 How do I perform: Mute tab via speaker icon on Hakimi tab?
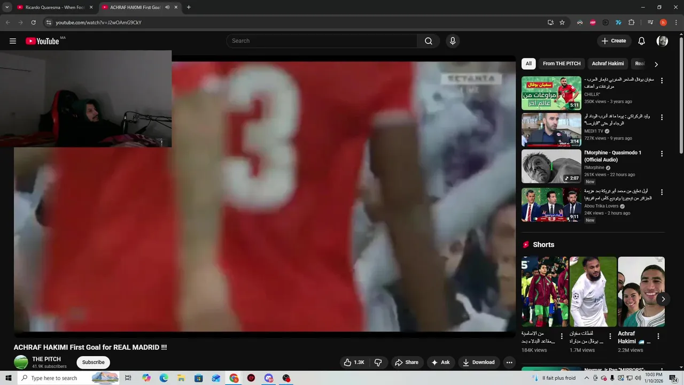[167, 7]
